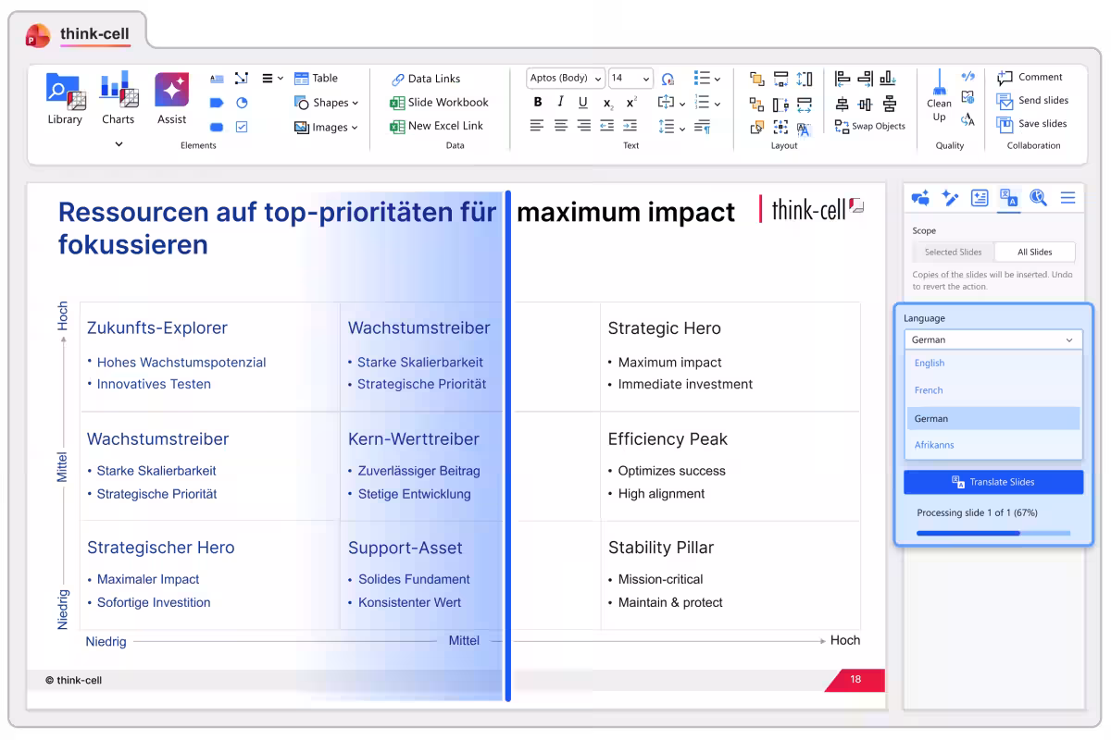Align objects left in Layout group
This screenshot has height=740, width=1111.
pos(842,79)
